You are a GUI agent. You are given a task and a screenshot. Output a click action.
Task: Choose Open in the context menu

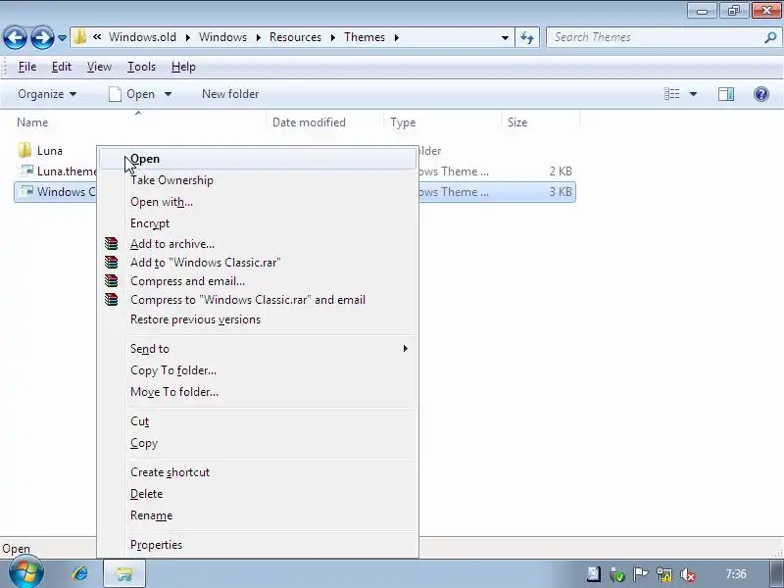[x=258, y=159]
